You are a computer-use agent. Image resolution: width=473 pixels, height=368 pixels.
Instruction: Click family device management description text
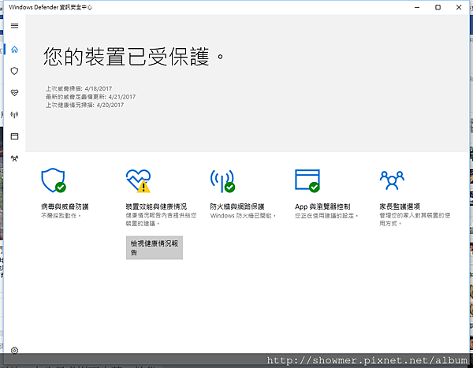click(x=415, y=220)
